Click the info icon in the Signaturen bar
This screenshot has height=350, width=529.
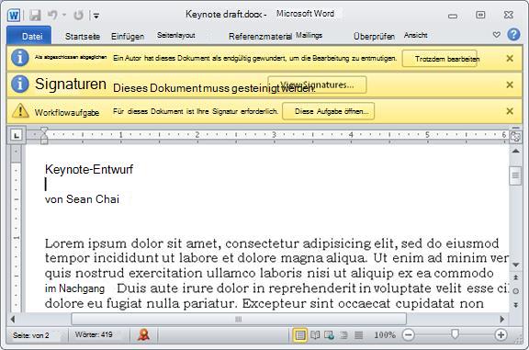coord(20,84)
